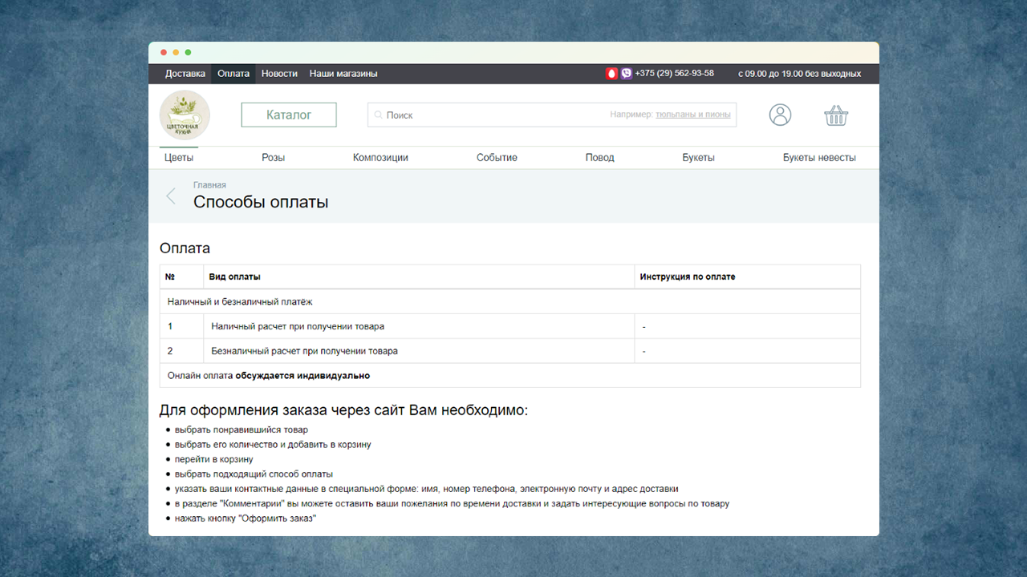1027x577 pixels.
Task: Click the тюльпаны и пионы example link
Action: coord(693,115)
